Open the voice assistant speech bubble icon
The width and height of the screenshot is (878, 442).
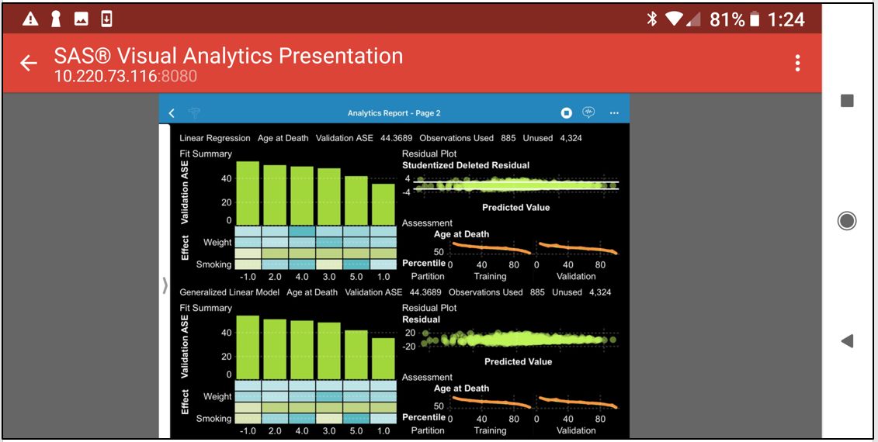coord(588,112)
